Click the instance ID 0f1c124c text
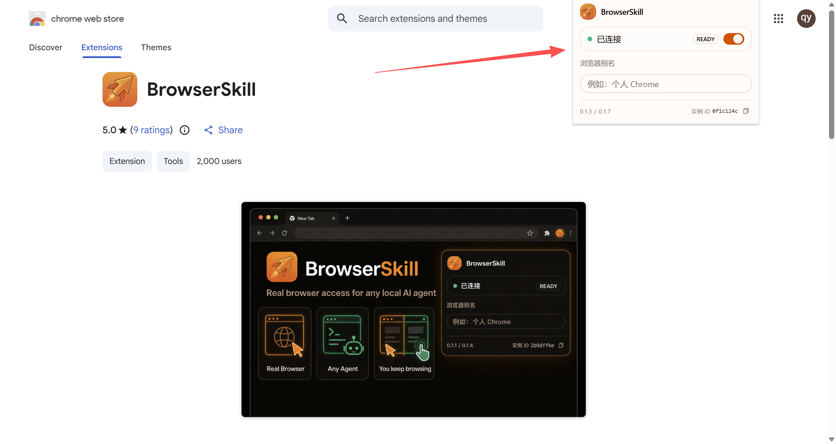Image resolution: width=836 pixels, height=444 pixels. point(725,111)
